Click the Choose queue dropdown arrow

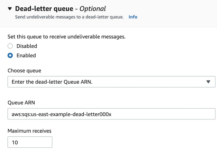pos(208,82)
